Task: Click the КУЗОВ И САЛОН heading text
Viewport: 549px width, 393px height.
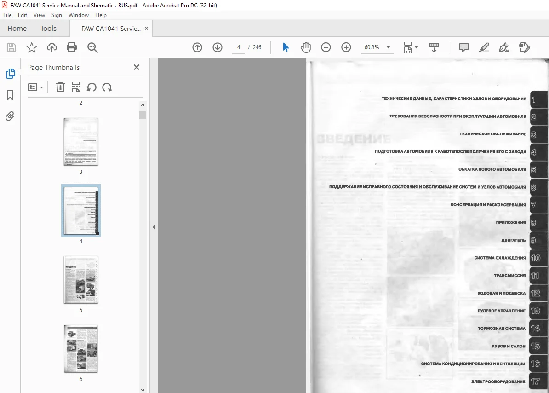Action: (509, 346)
